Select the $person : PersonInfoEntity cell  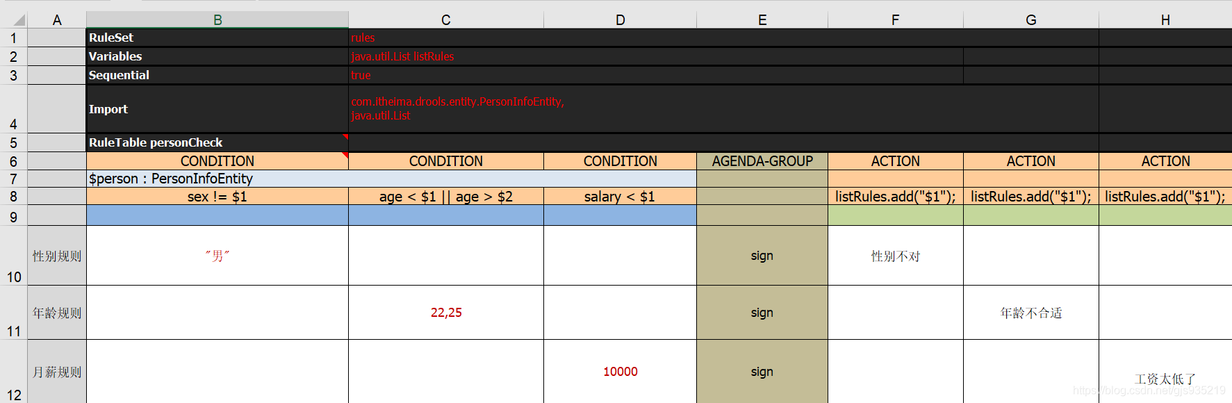pos(391,179)
